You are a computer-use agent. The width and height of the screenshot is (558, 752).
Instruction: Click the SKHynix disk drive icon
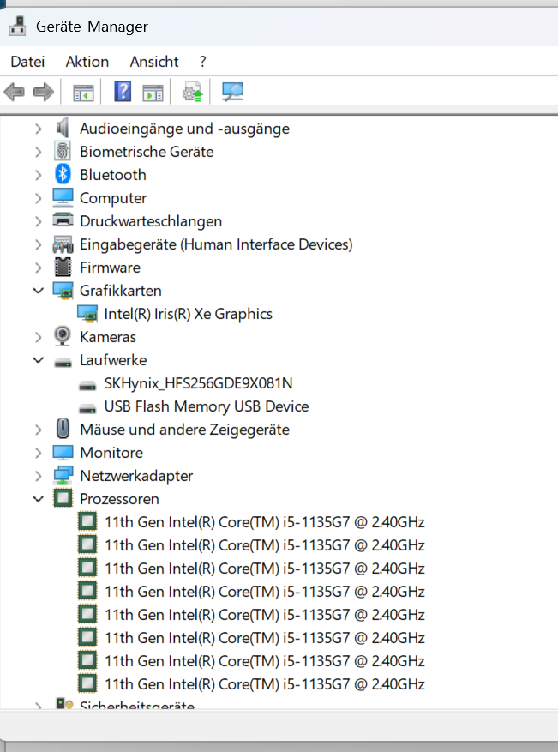coord(87,385)
